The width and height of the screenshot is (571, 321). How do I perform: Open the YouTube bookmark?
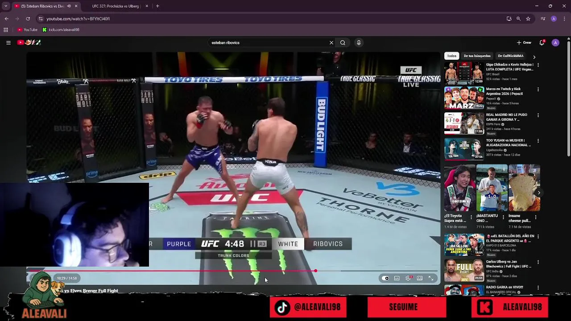28,30
